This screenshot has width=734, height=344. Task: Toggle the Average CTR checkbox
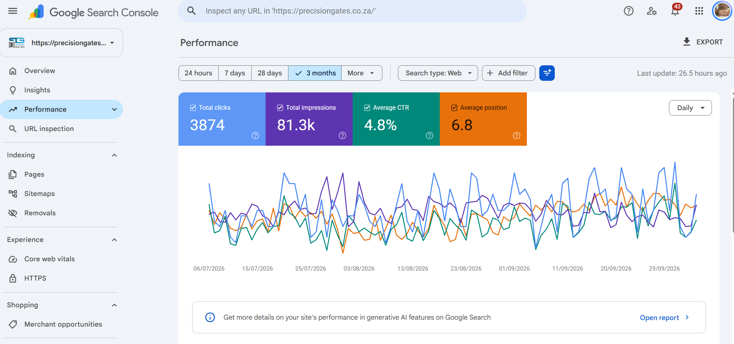click(x=367, y=108)
